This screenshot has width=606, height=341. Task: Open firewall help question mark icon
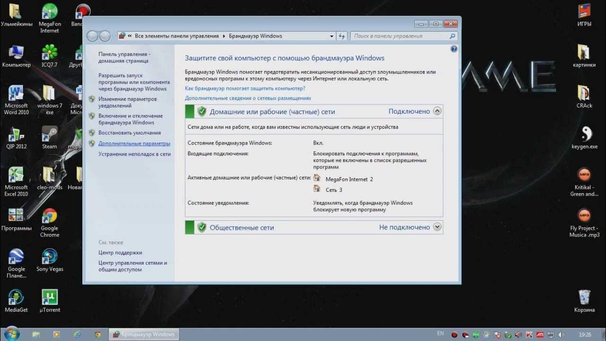(454, 49)
